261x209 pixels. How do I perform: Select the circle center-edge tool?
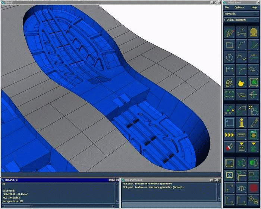click(x=229, y=57)
